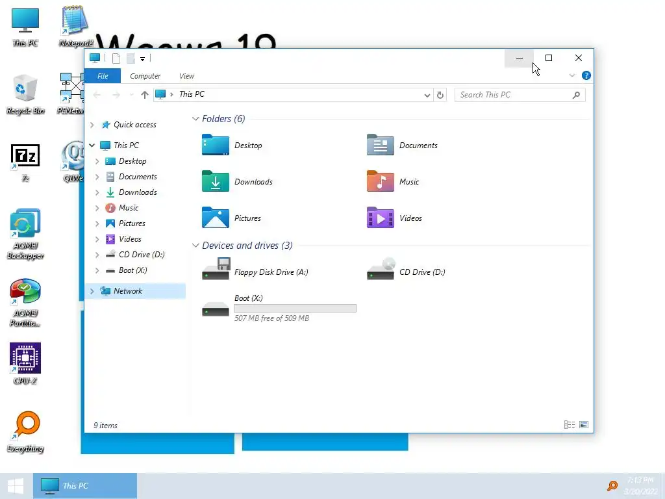Viewport: 665px width, 499px height.
Task: Open CPU-Z desktop shortcut
Action: tap(25, 364)
